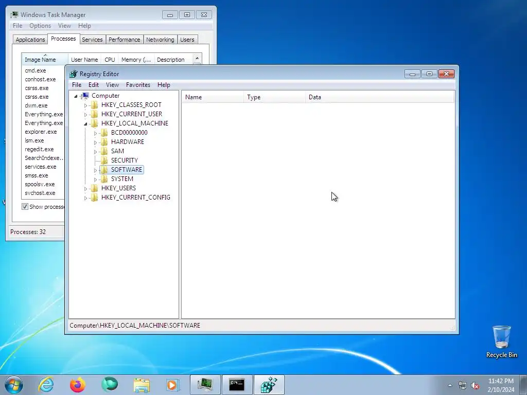Open the green globe browser taskbar icon

(x=110, y=385)
